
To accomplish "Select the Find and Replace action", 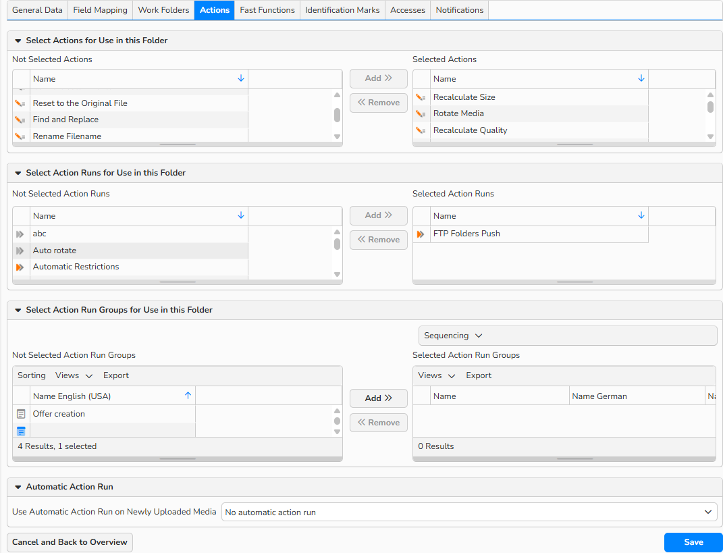I will click(x=130, y=120).
